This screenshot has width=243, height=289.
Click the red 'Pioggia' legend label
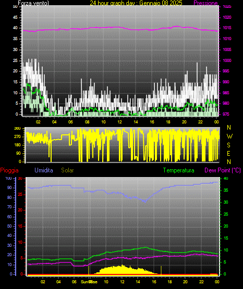[x=9, y=170]
